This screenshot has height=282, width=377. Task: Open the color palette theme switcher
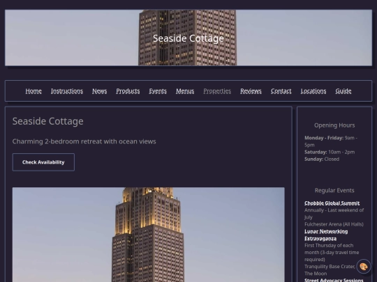[364, 267]
